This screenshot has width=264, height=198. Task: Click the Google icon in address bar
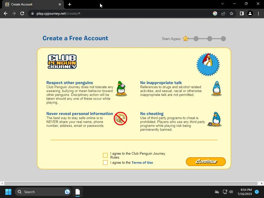(x=215, y=13)
